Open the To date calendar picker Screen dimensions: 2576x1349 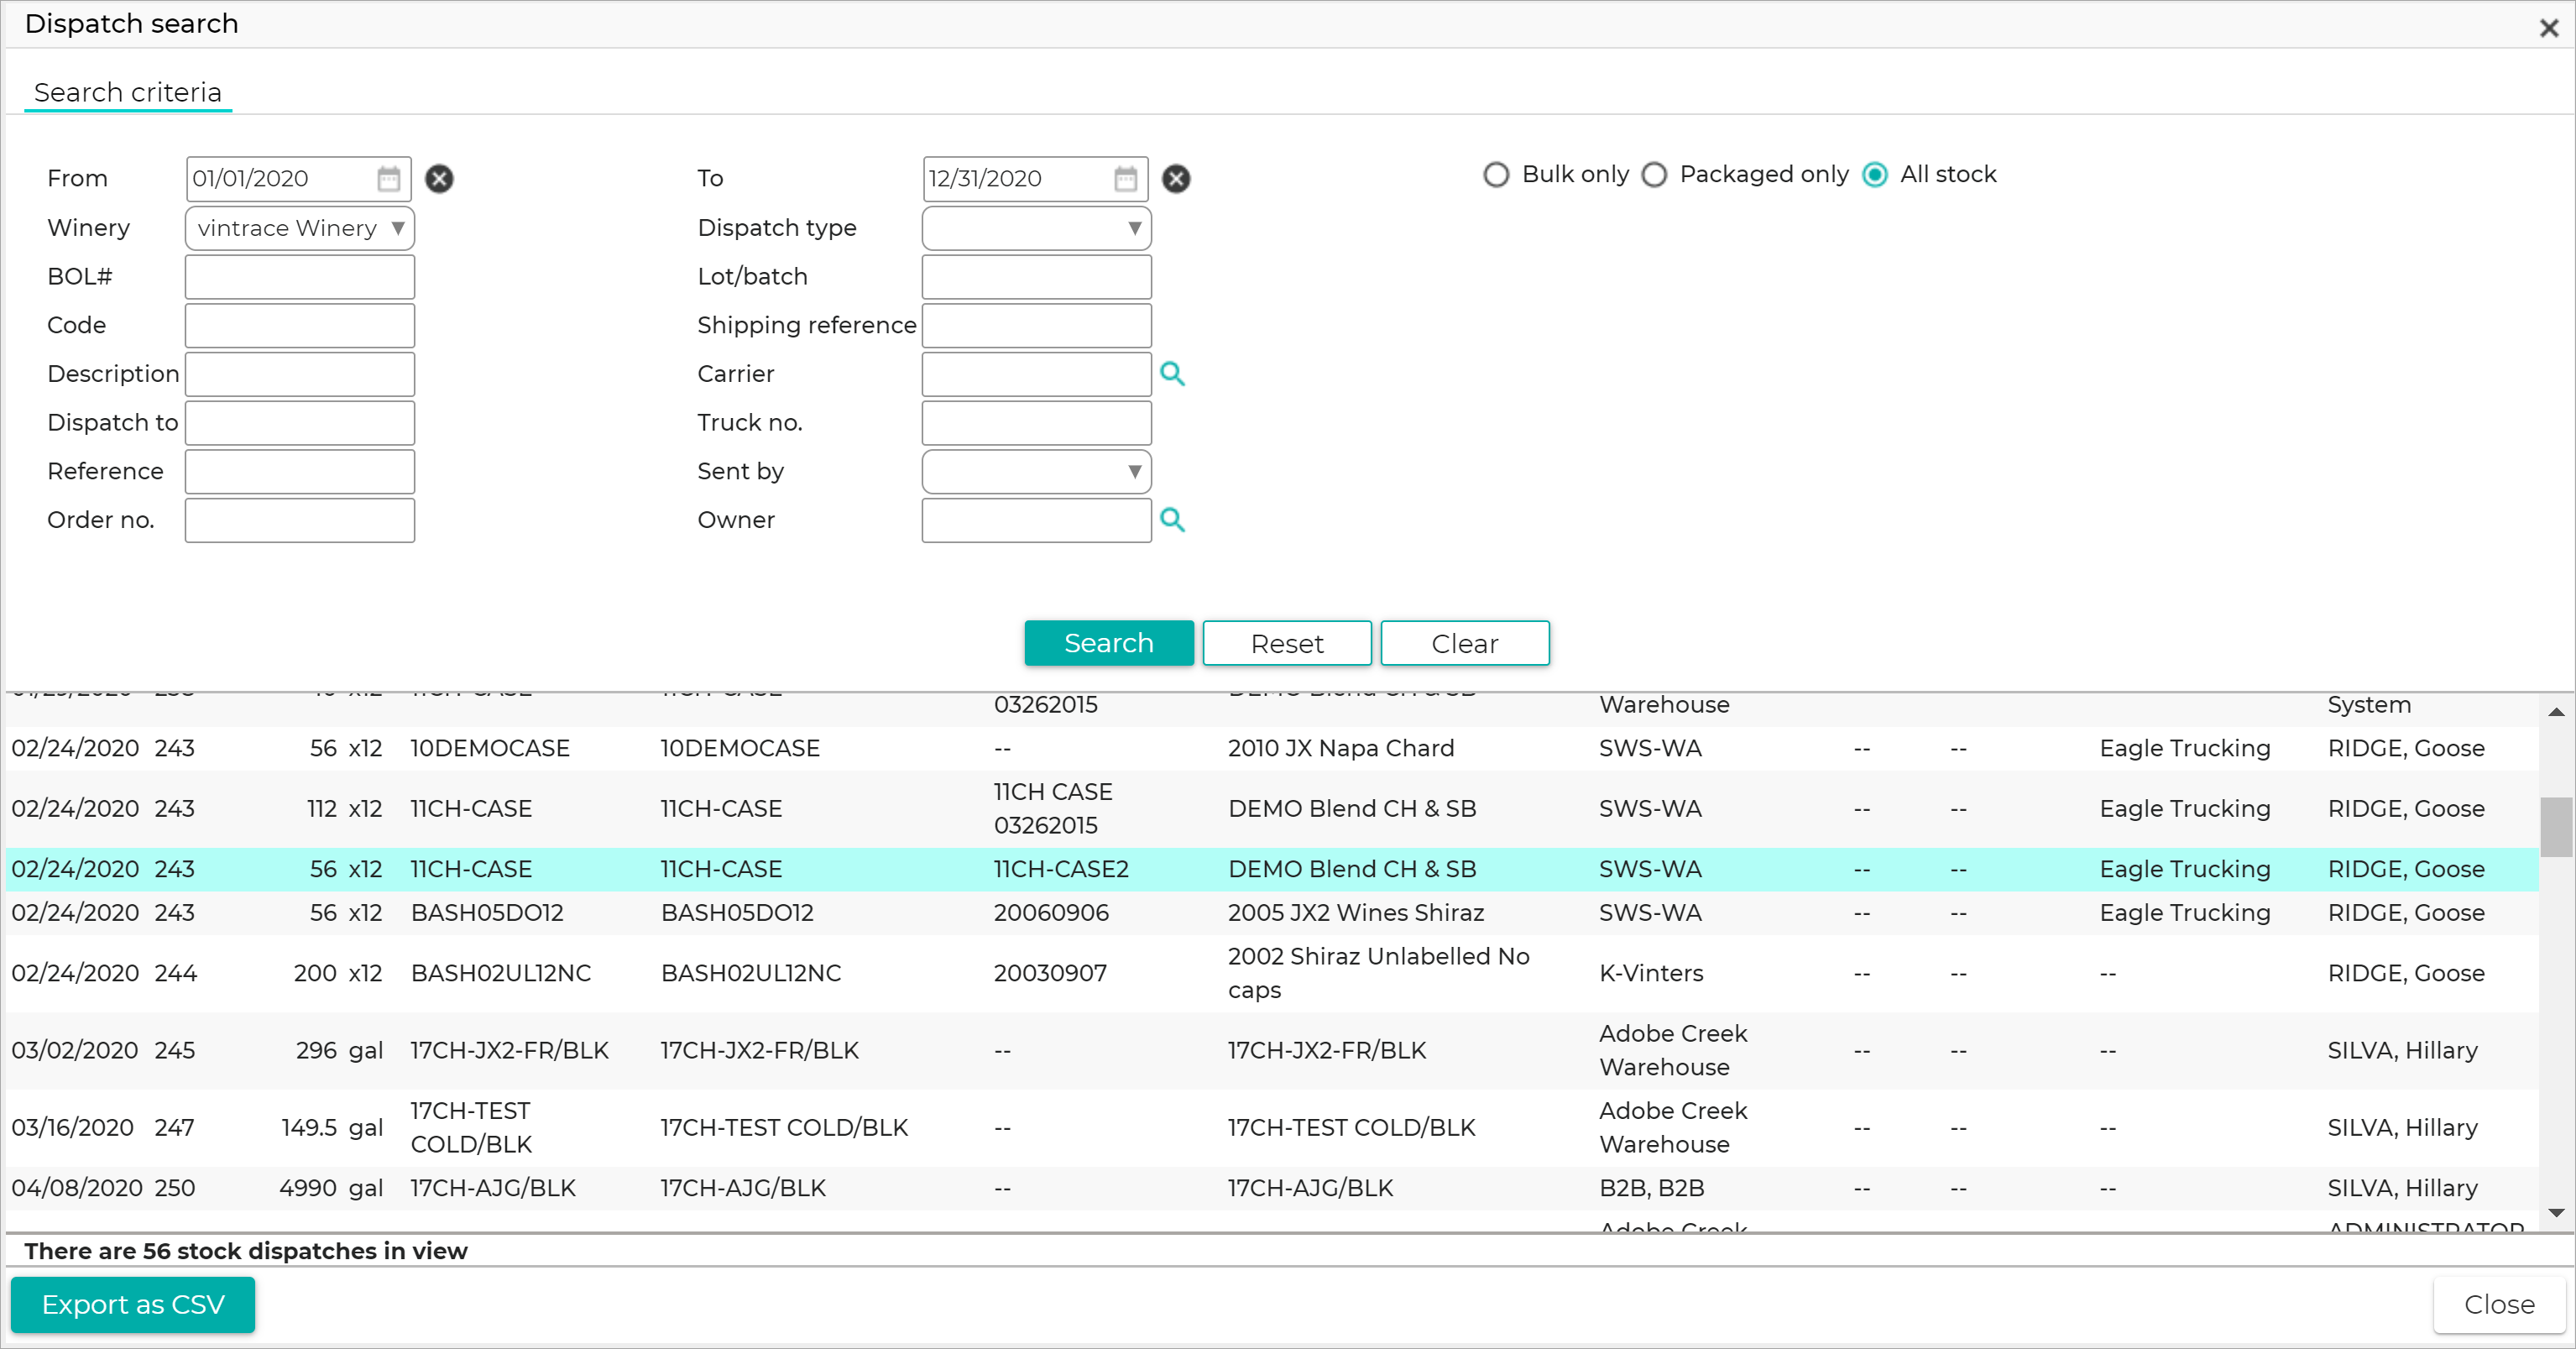(1125, 179)
